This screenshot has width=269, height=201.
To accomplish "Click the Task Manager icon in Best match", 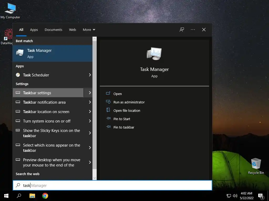I will click(20, 53).
